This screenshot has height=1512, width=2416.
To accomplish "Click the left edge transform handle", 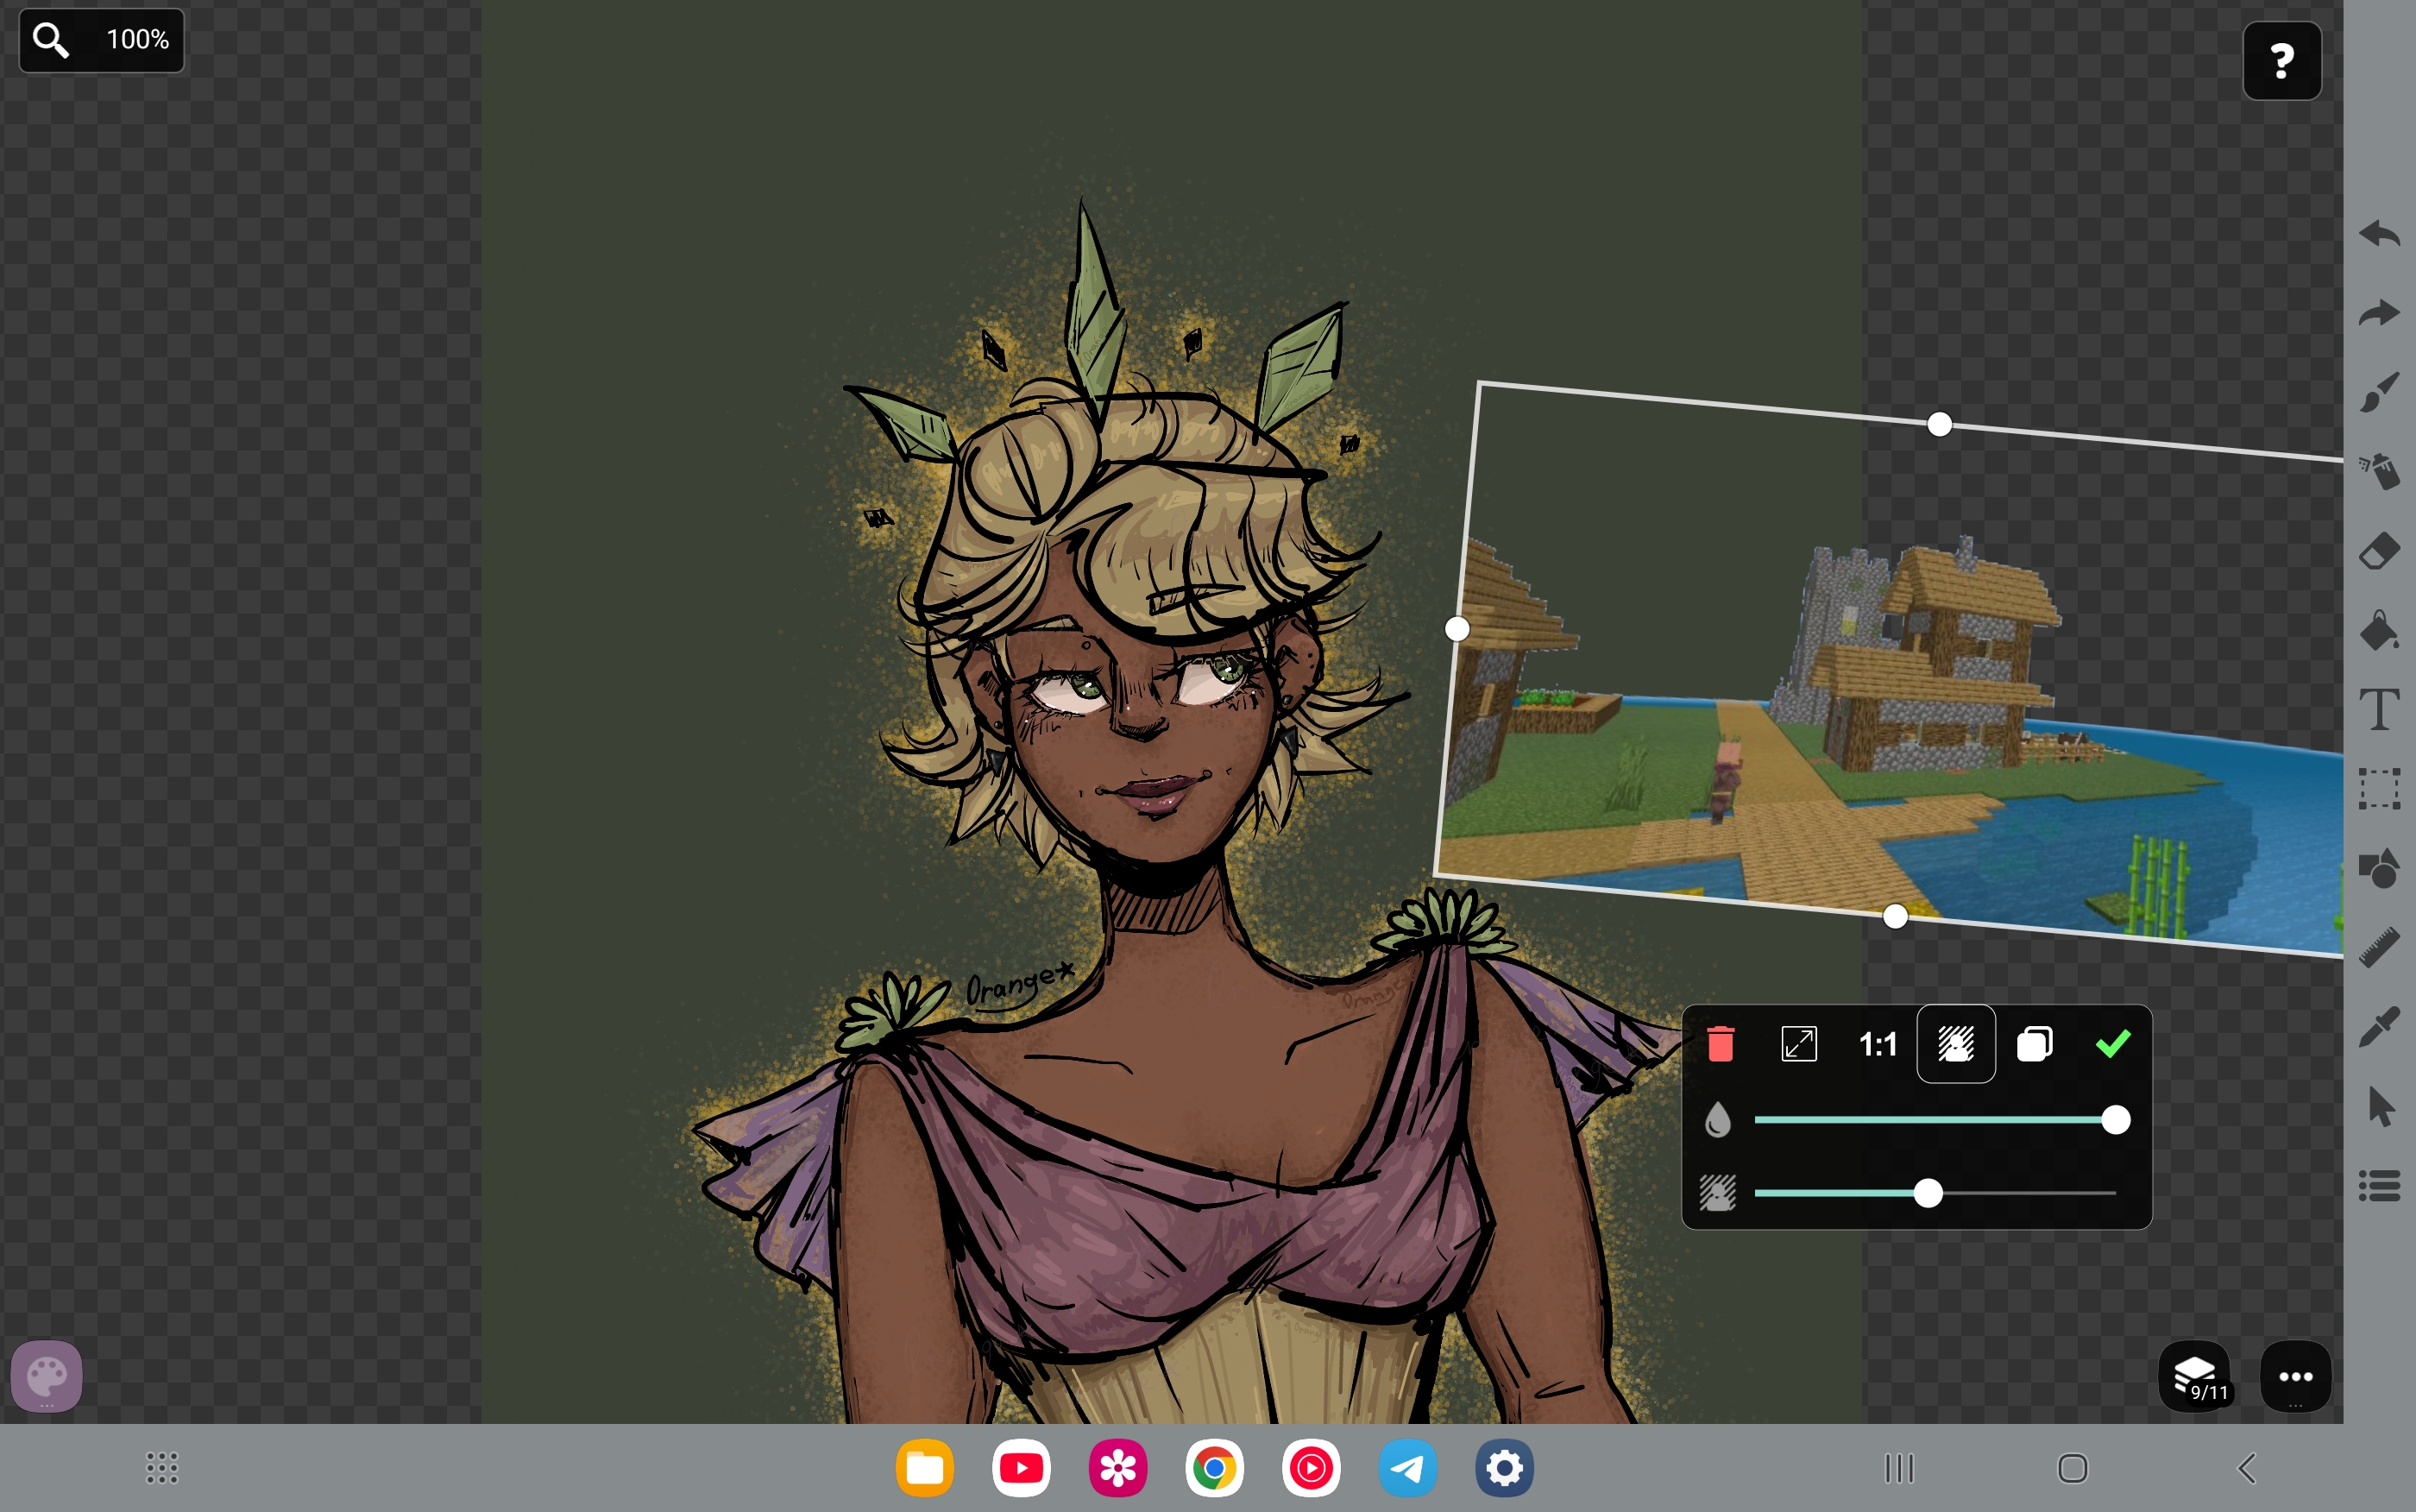I will [x=1457, y=629].
